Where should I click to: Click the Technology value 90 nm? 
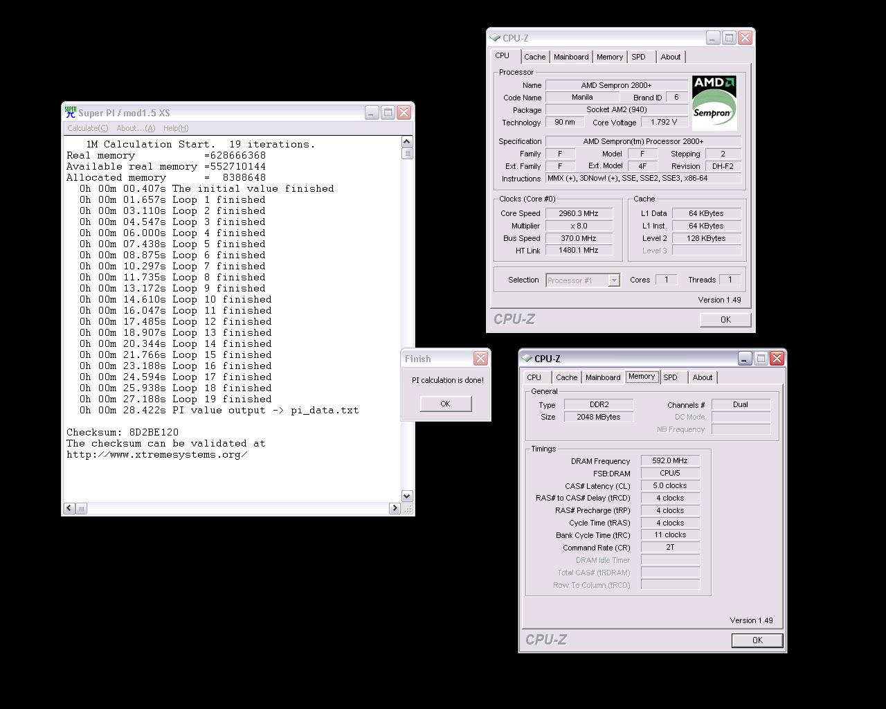pyautogui.click(x=564, y=122)
